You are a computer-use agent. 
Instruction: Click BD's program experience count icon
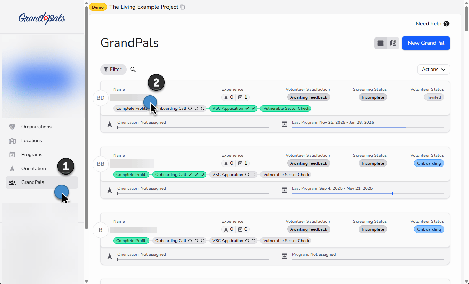tap(240, 97)
